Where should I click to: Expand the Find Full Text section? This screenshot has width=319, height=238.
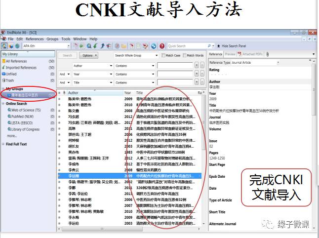pos(3,144)
